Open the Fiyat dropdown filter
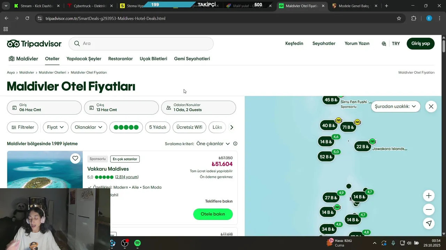446x250 pixels. (x=56, y=127)
